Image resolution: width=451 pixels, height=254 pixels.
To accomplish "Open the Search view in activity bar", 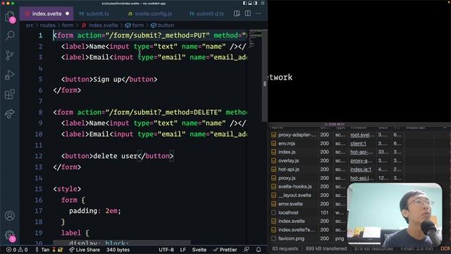I will point(10,35).
